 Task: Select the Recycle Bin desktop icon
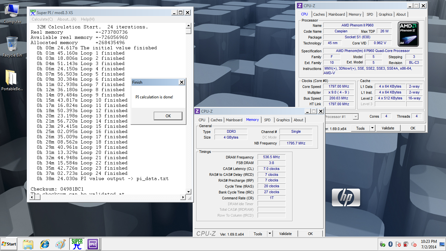pos(12,47)
